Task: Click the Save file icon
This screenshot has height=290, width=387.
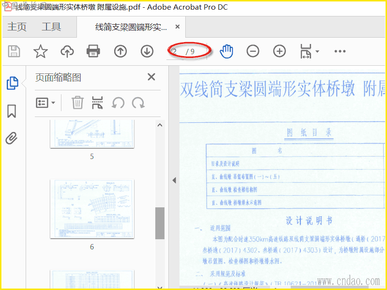Action: pyautogui.click(x=14, y=51)
